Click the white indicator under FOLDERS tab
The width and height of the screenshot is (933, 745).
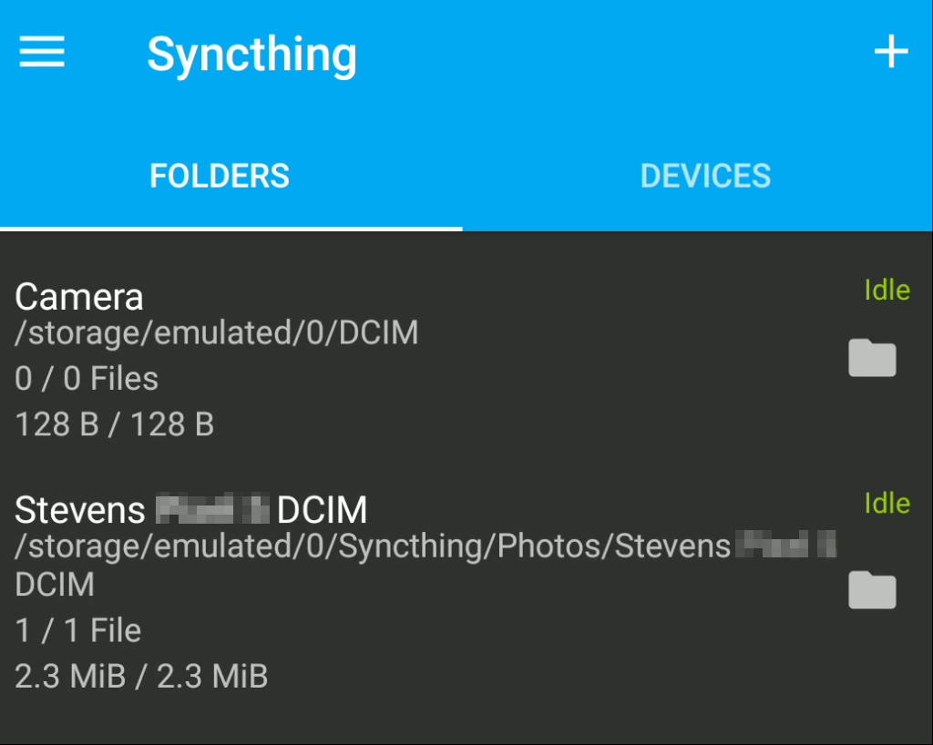coord(231,229)
